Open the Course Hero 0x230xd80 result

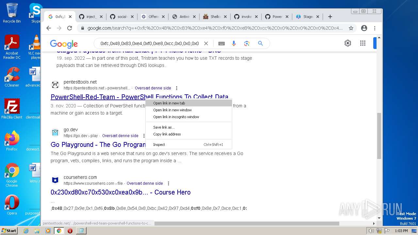pyautogui.click(x=121, y=192)
